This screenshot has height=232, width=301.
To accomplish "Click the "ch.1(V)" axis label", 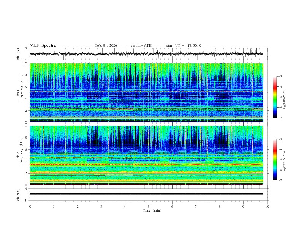I will [18, 54].
